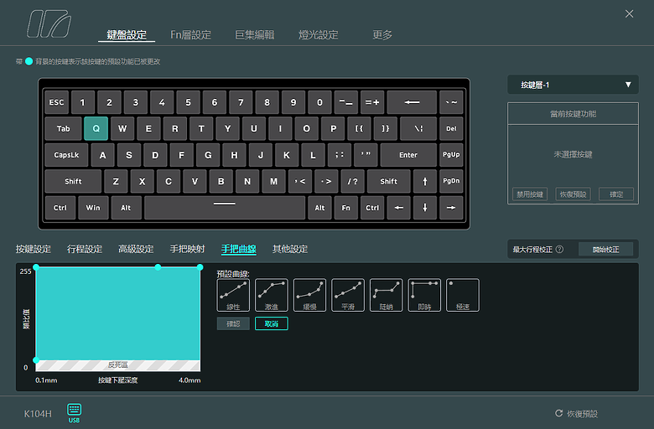The width and height of the screenshot is (654, 429).
Task: Click the up arrow key on keyboard
Action: (424, 181)
